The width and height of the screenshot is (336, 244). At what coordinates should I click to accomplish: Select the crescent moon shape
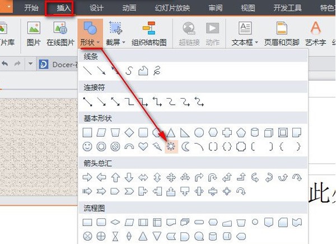pos(185,146)
